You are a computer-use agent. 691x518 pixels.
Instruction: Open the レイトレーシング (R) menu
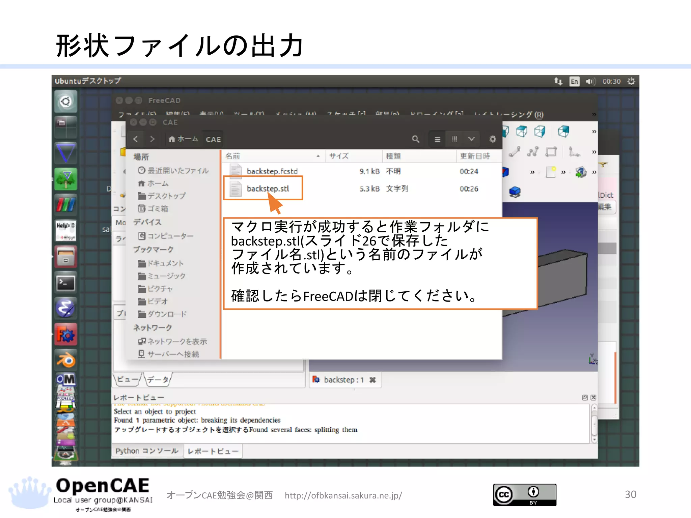(509, 114)
